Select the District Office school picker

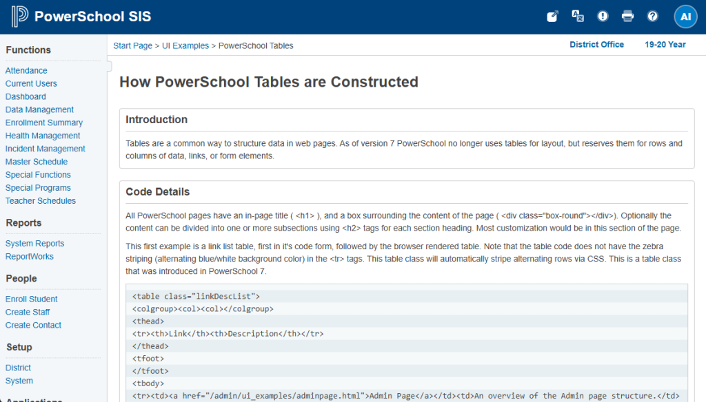(596, 45)
